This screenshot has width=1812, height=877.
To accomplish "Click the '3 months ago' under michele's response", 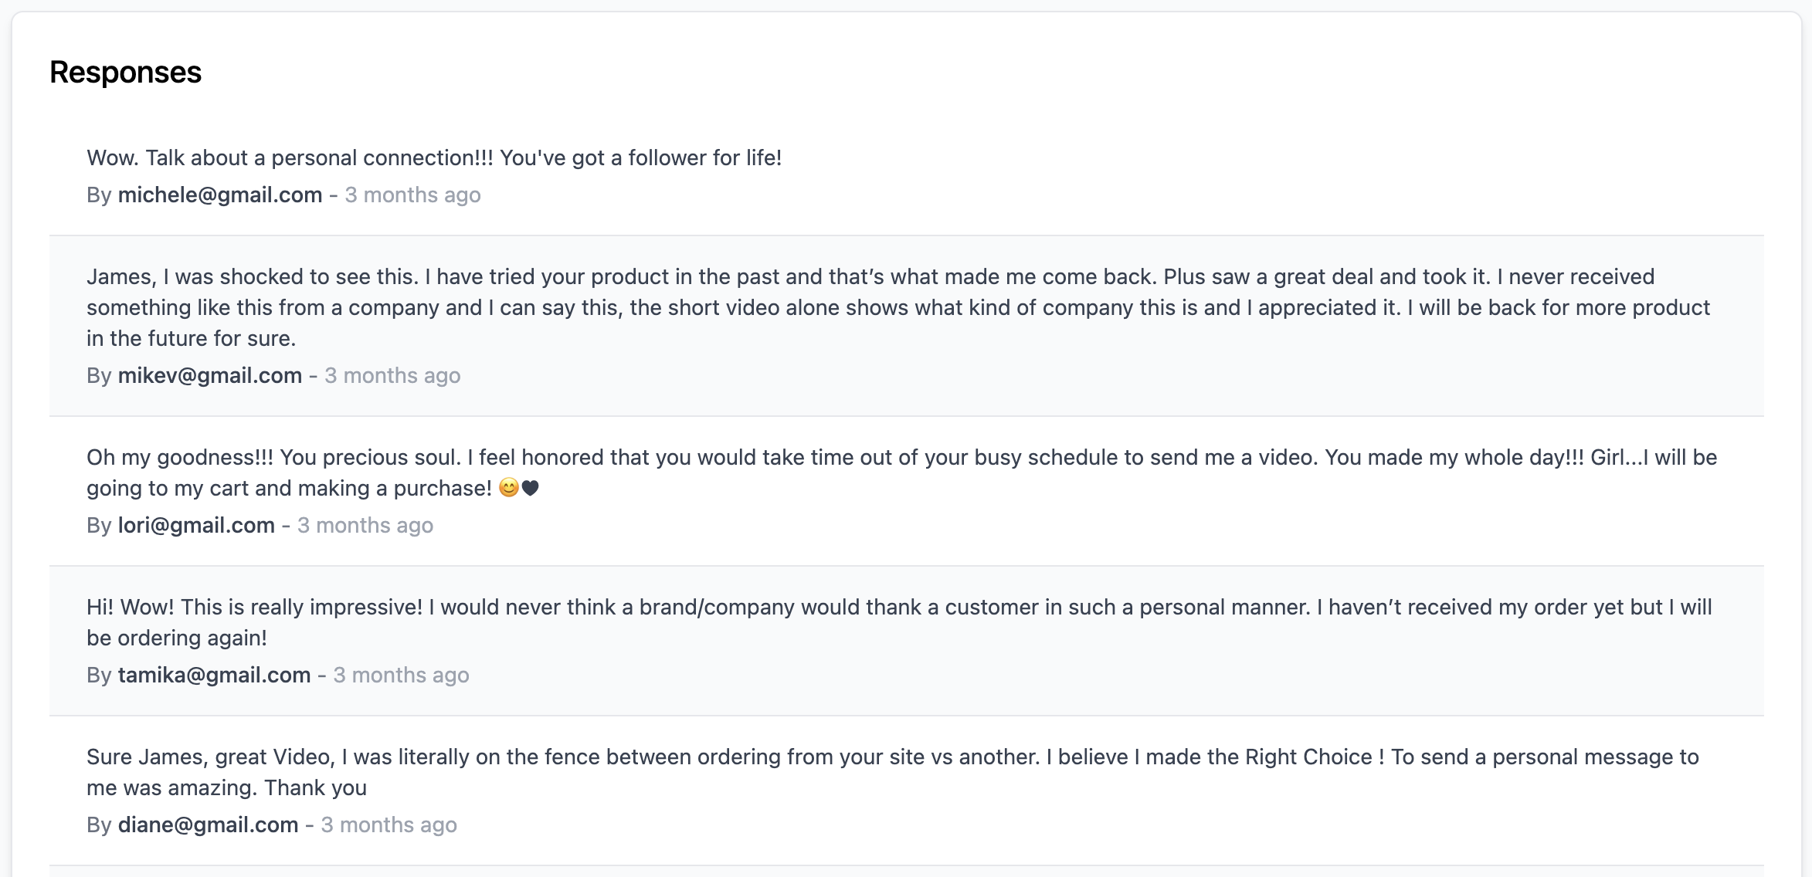I will pos(413,195).
